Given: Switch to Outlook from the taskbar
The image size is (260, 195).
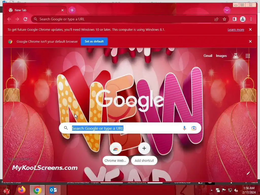Looking at the screenshot, I should coord(53,190).
